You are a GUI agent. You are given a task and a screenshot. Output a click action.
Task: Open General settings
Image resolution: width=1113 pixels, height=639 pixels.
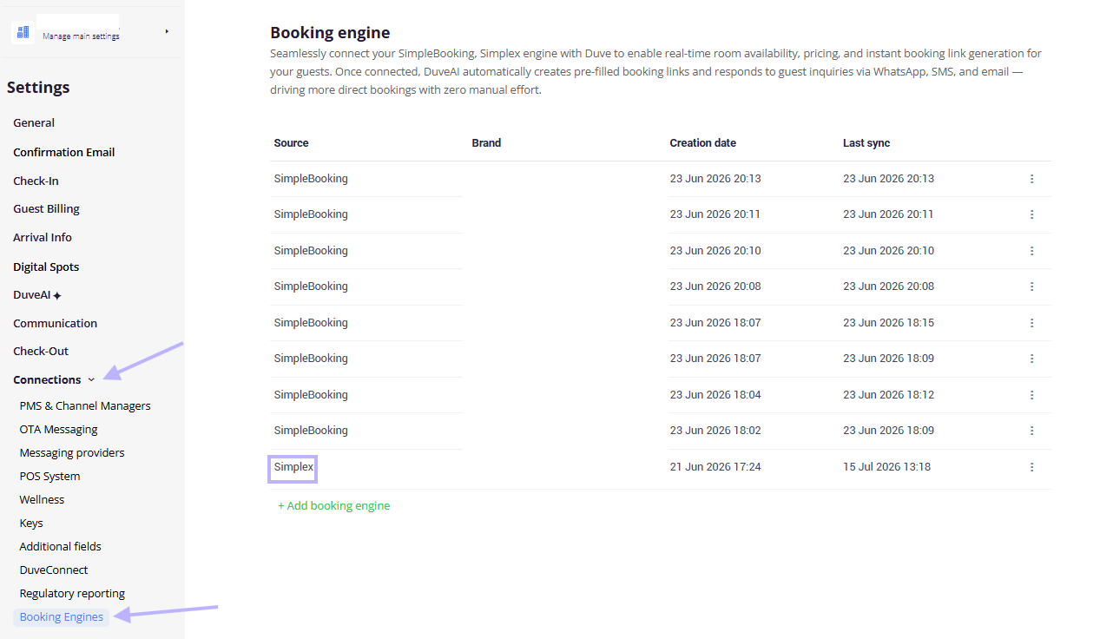(x=34, y=123)
